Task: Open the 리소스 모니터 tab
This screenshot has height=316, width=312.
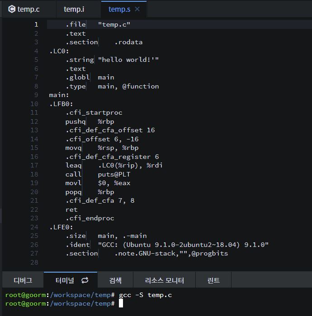Action: coord(165,280)
